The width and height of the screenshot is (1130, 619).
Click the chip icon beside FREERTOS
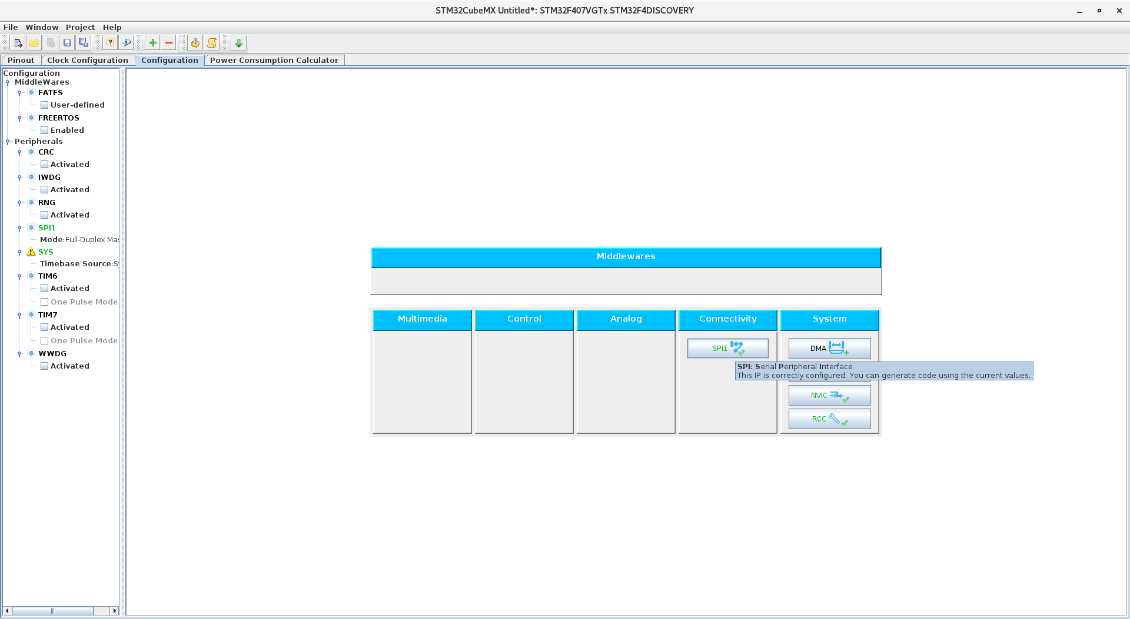pyautogui.click(x=31, y=118)
